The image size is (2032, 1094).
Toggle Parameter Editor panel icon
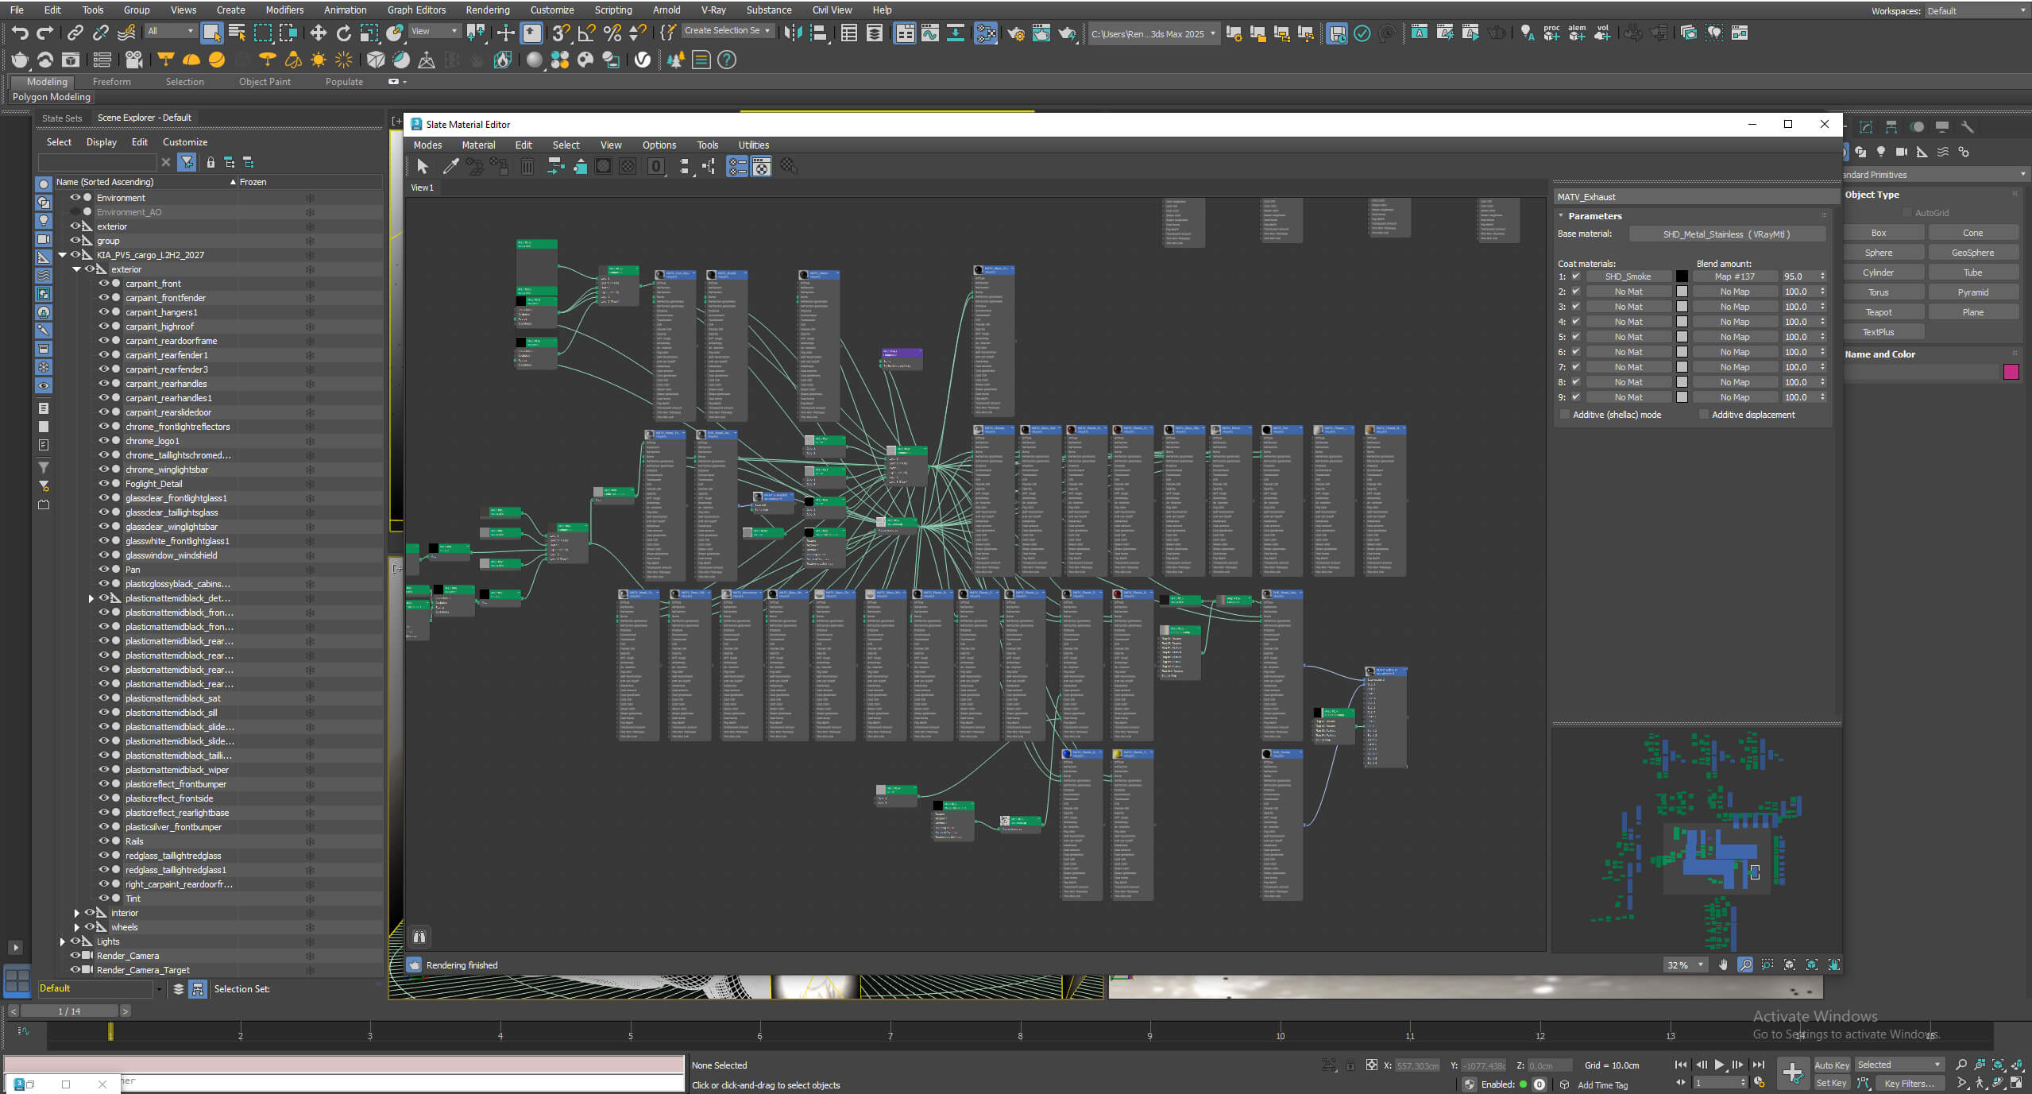point(761,166)
